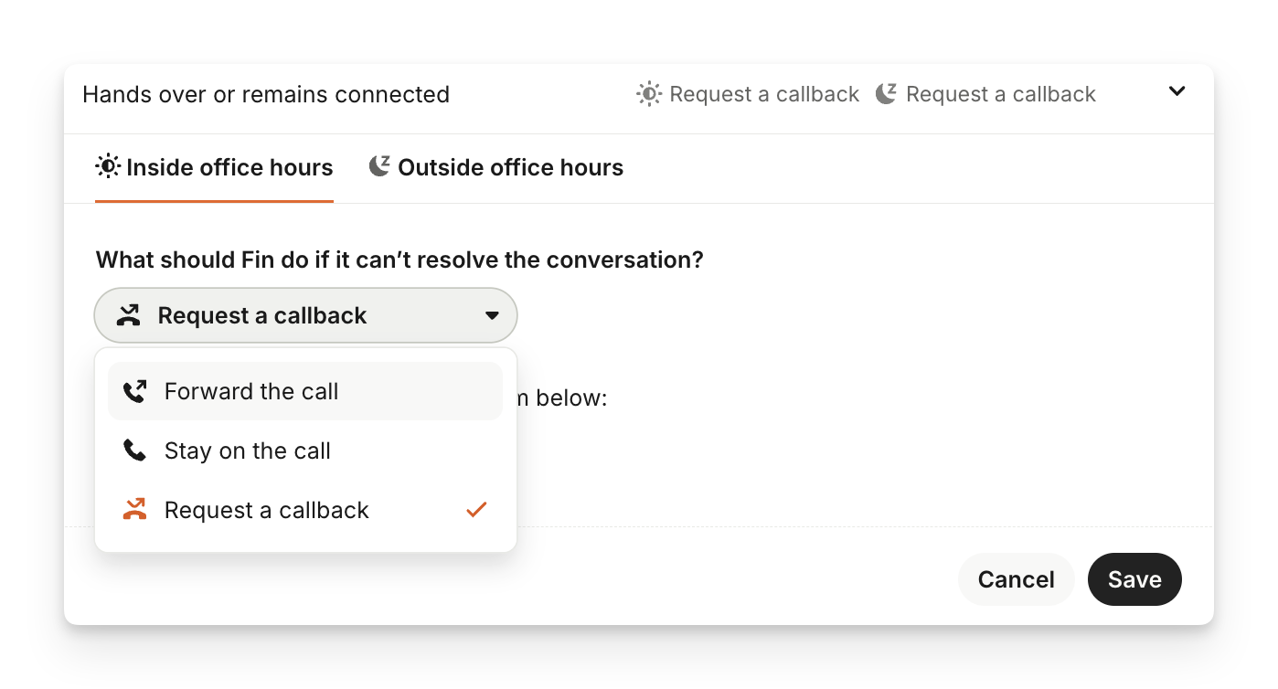Click the Stay on the call phone icon
1278x689 pixels.
(134, 450)
